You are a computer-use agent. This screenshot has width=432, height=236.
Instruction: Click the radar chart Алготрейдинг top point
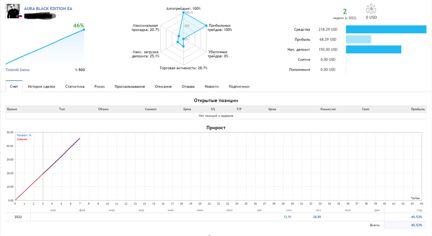tap(183, 13)
